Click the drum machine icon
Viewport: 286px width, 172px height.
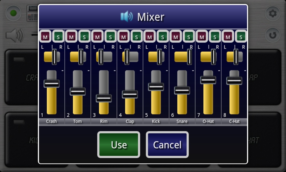click(32, 13)
